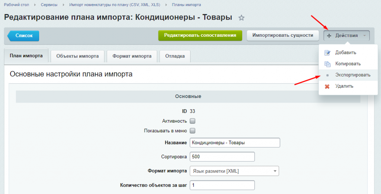Click the copy icon next to Копировать
The height and width of the screenshot is (194, 381).
point(327,64)
